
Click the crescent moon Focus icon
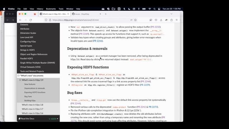coord(129,9)
